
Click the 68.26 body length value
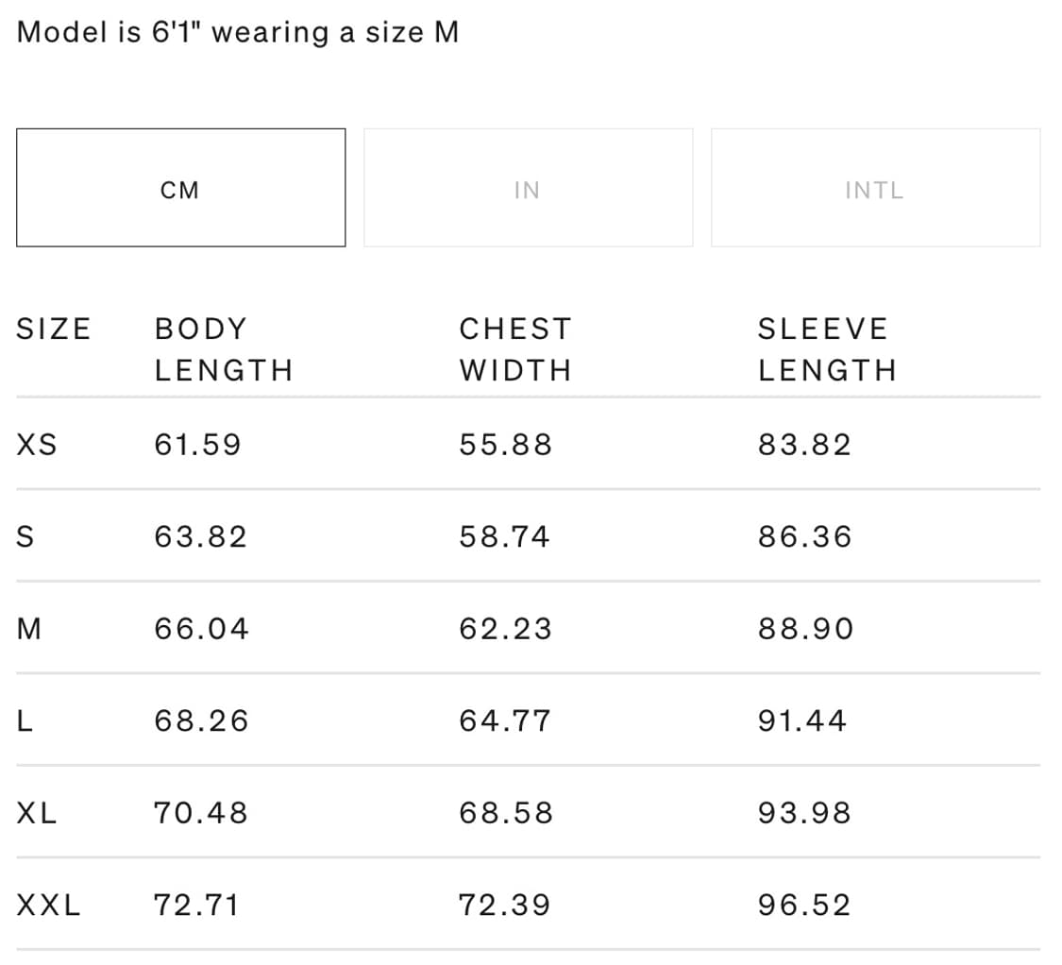coord(201,721)
